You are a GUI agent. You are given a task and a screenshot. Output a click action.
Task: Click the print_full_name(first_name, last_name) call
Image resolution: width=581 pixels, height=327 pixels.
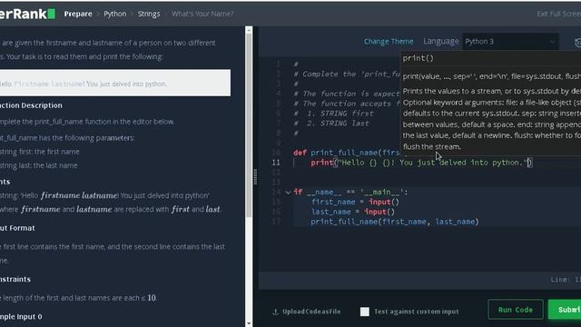tap(395, 222)
